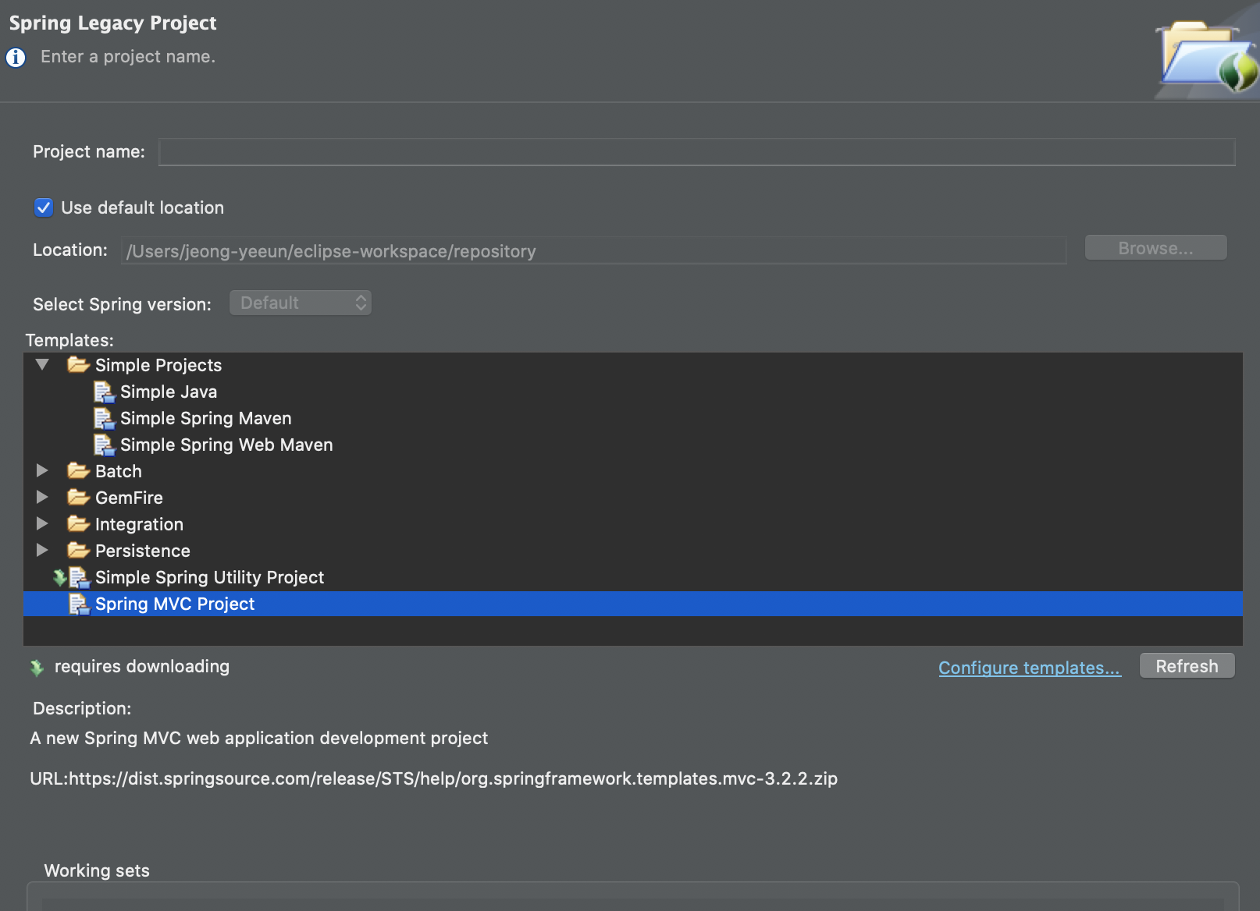Screen dimensions: 1260x911
Task: Open the Select Spring version dropdown
Action: (301, 303)
